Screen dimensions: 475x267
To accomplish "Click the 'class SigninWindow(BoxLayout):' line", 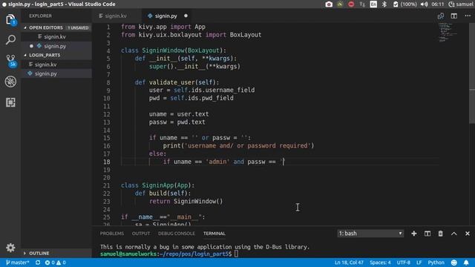I will pyautogui.click(x=174, y=50).
